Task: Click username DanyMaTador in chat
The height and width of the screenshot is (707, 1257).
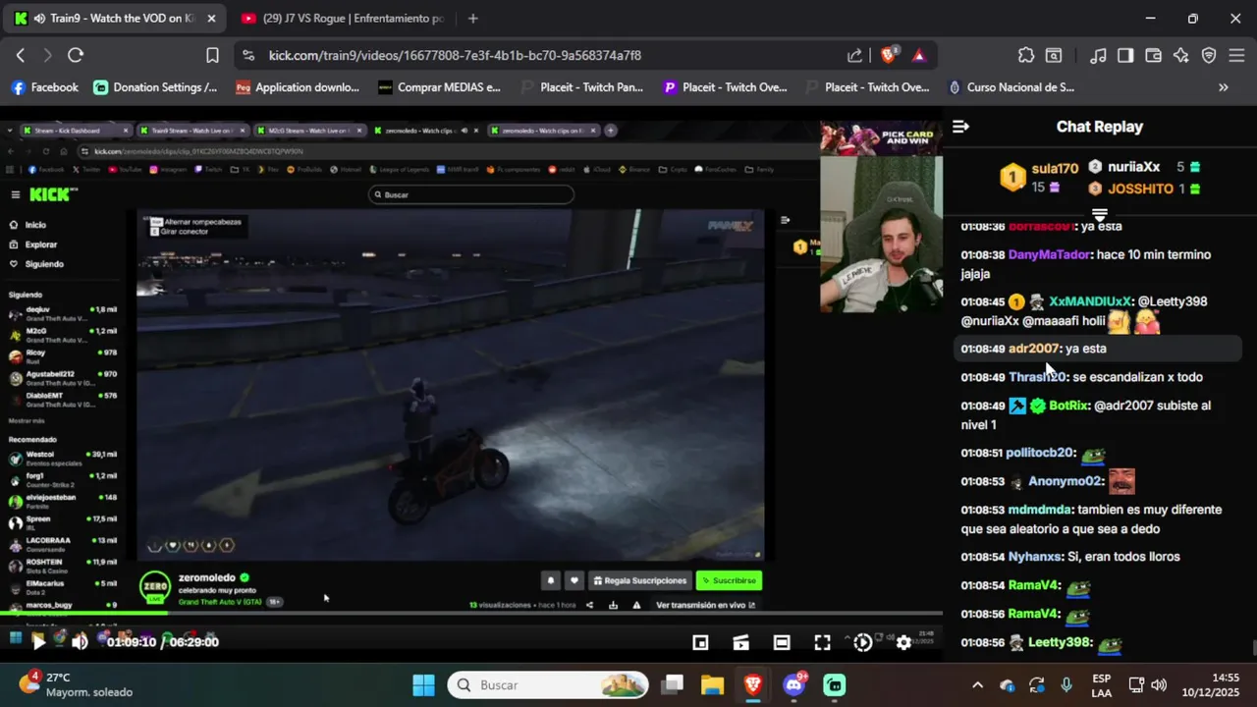Action: coord(1049,255)
